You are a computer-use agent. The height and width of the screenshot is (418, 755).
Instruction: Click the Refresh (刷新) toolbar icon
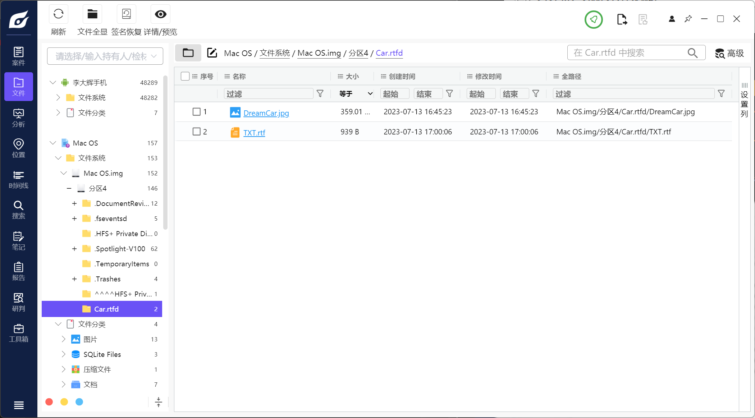pyautogui.click(x=58, y=14)
